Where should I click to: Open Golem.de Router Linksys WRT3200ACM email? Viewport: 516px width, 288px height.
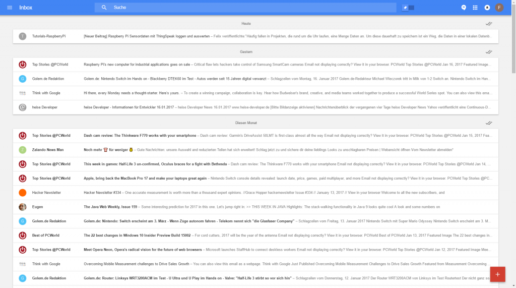point(255,278)
